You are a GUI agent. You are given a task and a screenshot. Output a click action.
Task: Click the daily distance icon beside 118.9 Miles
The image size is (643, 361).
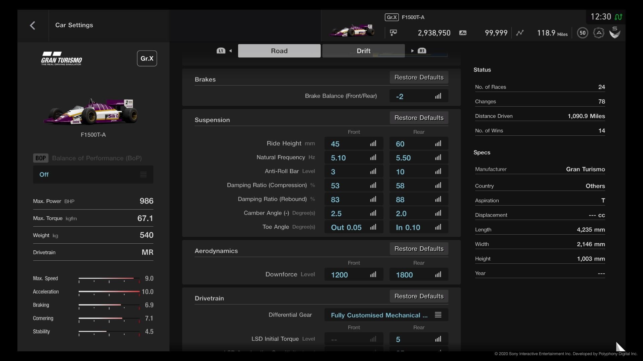click(520, 33)
